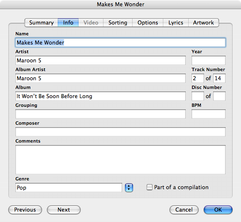Click the Artist field with Maroon 5
Image resolution: width=241 pixels, height=222 pixels.
(101, 60)
